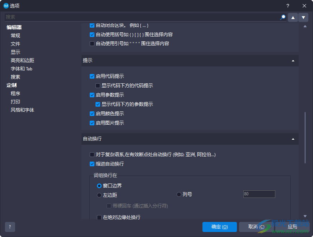
Task: Select 窗口边界 radio button
Action: (99, 186)
